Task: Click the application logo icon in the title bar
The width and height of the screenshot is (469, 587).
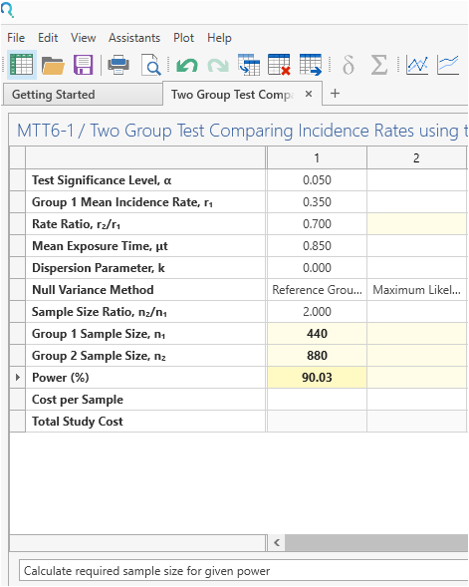Action: [7, 10]
